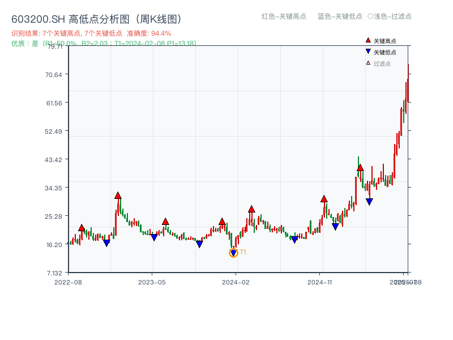453x340 pixels.
Task: Click the red peak marker near 2024-02
Action: (251, 209)
